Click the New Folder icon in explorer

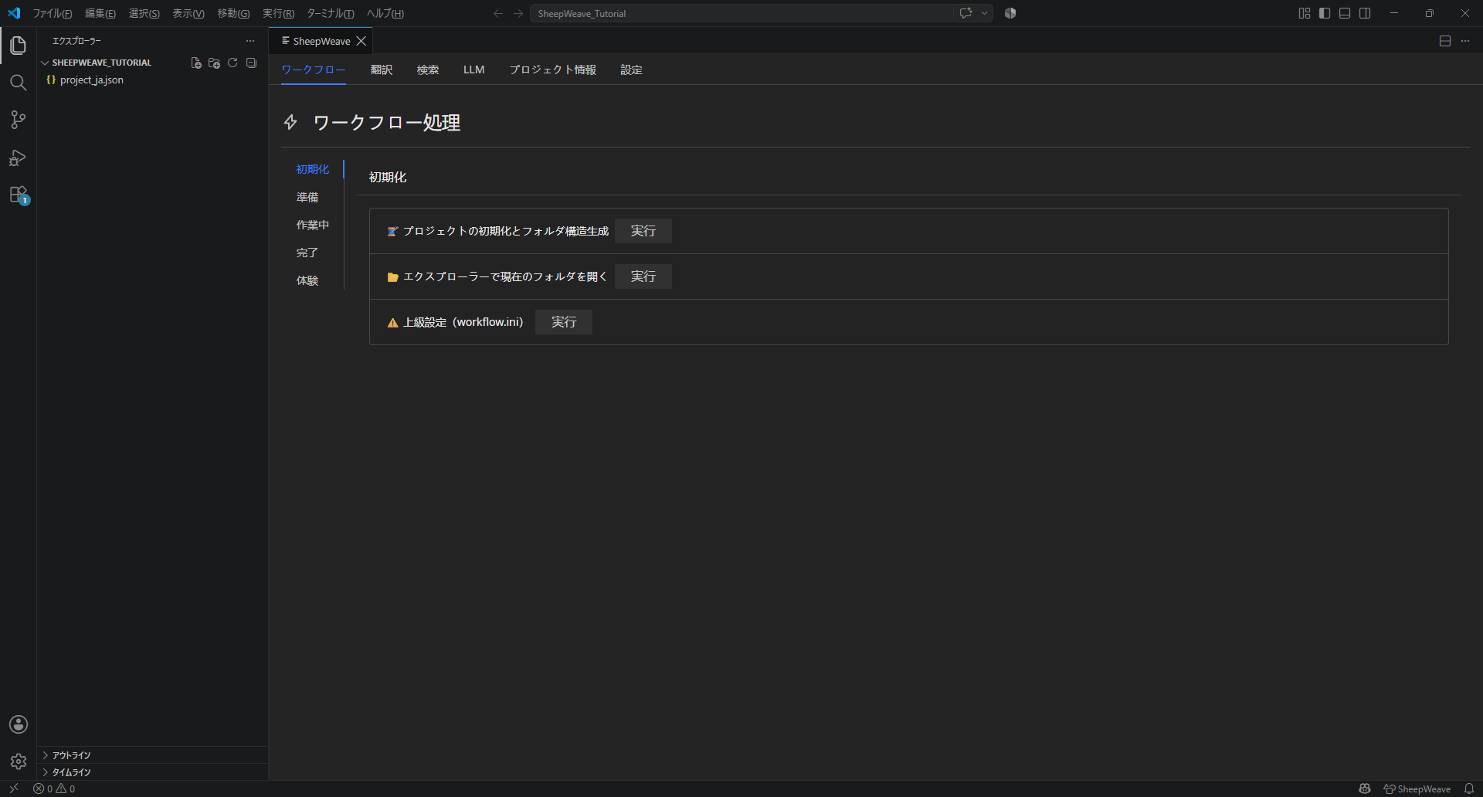tap(215, 63)
